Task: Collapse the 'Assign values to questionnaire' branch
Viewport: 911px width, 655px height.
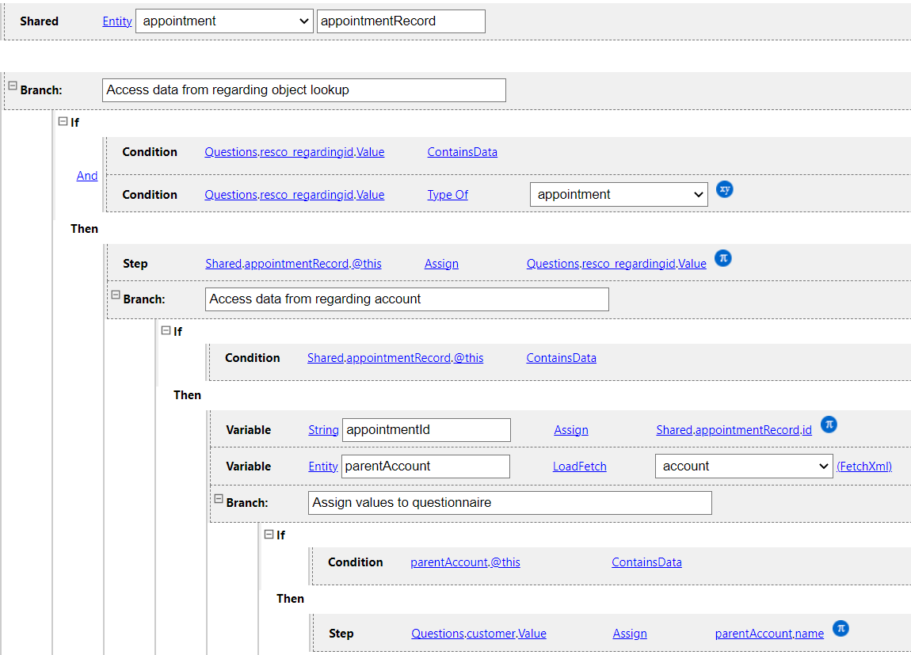Action: (x=219, y=499)
